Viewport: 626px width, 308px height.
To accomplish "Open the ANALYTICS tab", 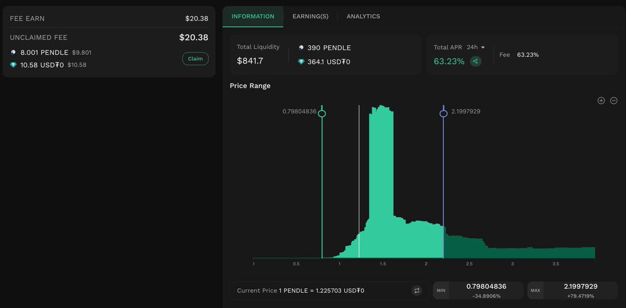I will pos(363,17).
